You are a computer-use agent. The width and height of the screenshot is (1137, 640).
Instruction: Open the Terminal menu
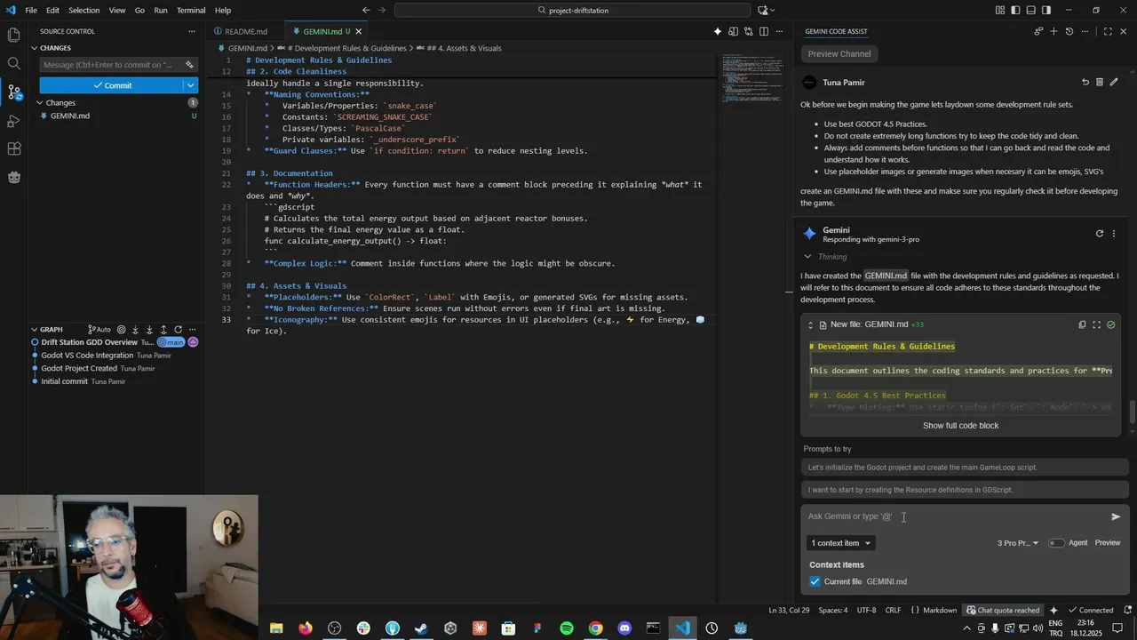coord(191,10)
